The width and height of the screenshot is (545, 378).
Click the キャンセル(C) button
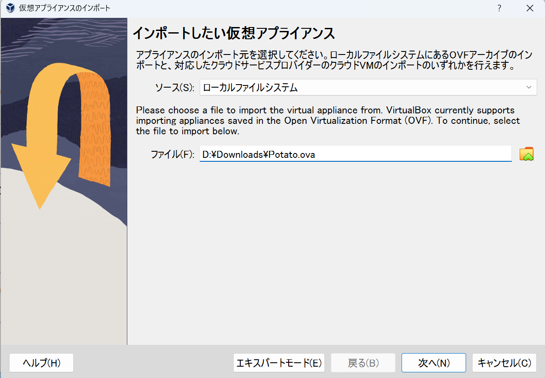pyautogui.click(x=504, y=363)
